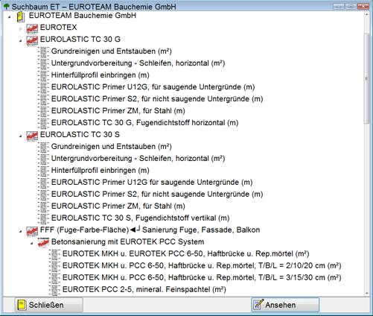This screenshot has height=316, width=373.
Task: Click icon beside Primer S2 under TC 30 G
Action: [43, 100]
